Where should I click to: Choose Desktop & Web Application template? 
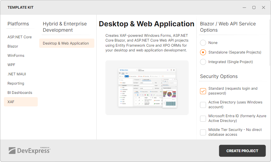67,43
